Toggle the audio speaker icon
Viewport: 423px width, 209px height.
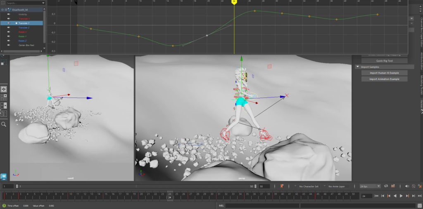coord(407,186)
